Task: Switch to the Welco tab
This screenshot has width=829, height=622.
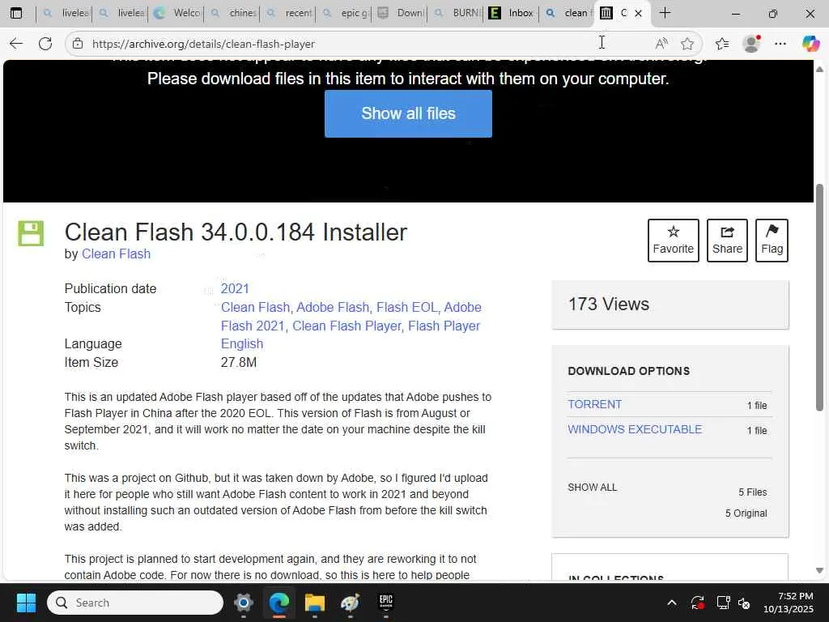Action: coord(176,13)
